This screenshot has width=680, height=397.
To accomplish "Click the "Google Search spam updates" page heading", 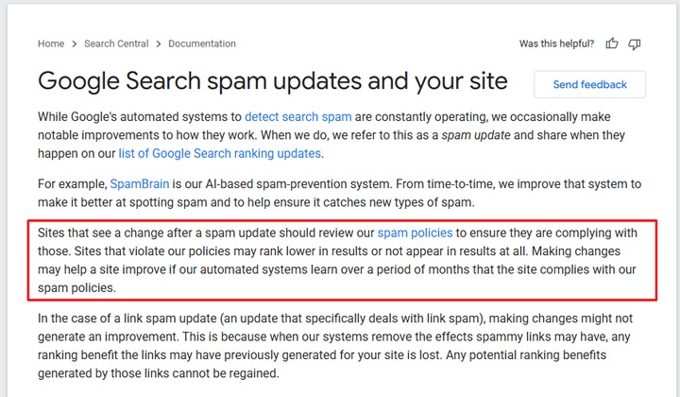I will (273, 80).
